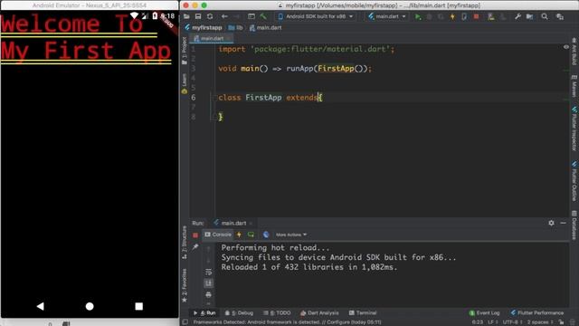579x326 pixels.
Task: Click 'Reloaded 1 of 432 libraries' console line
Action: click(309, 267)
